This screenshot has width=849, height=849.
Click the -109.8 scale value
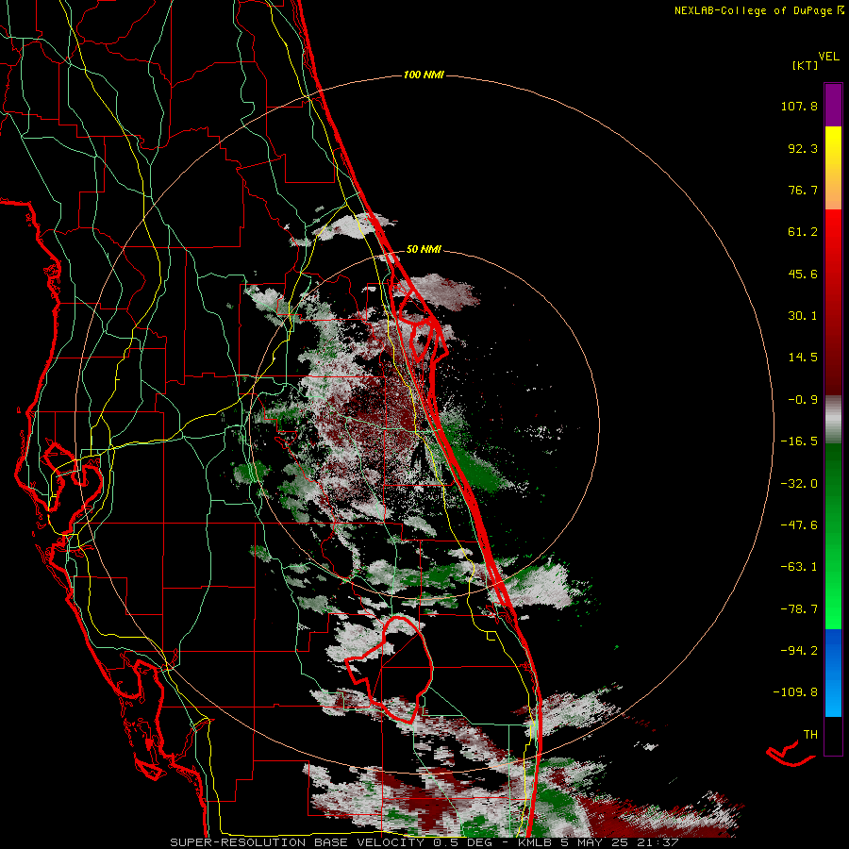coord(795,692)
